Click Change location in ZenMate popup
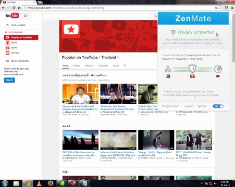The width and height of the screenshot is (235, 187). [170, 106]
